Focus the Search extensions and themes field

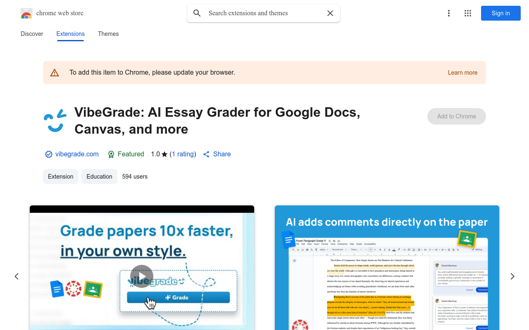pyautogui.click(x=264, y=13)
